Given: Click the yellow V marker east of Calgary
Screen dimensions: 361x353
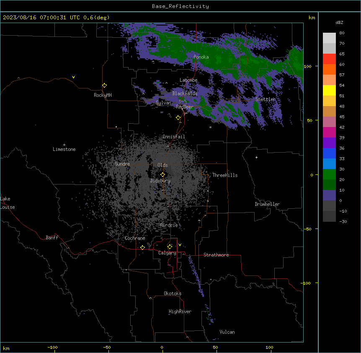Looking at the screenshot, I should (x=180, y=245).
